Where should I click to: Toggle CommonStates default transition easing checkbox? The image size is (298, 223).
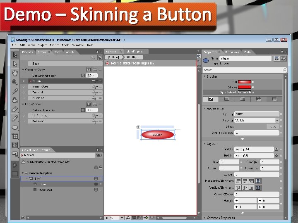click(83, 76)
